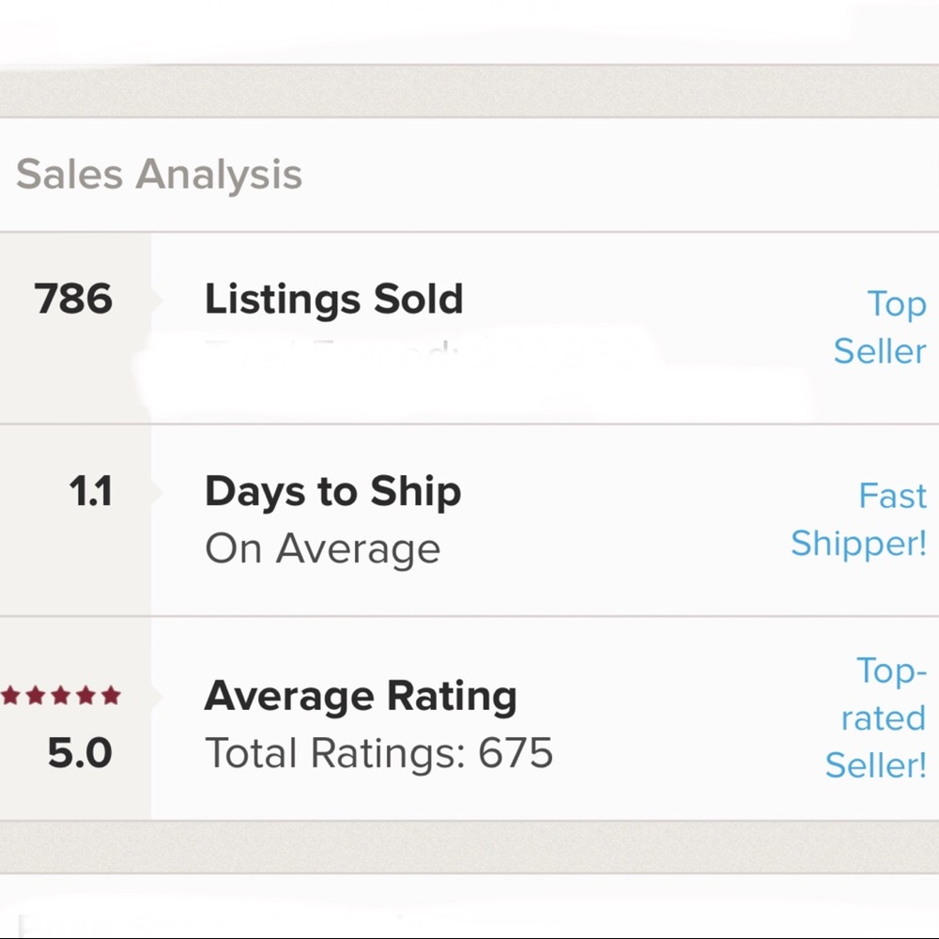The width and height of the screenshot is (939, 939).
Task: Open the Top Seller badge link
Action: [880, 327]
